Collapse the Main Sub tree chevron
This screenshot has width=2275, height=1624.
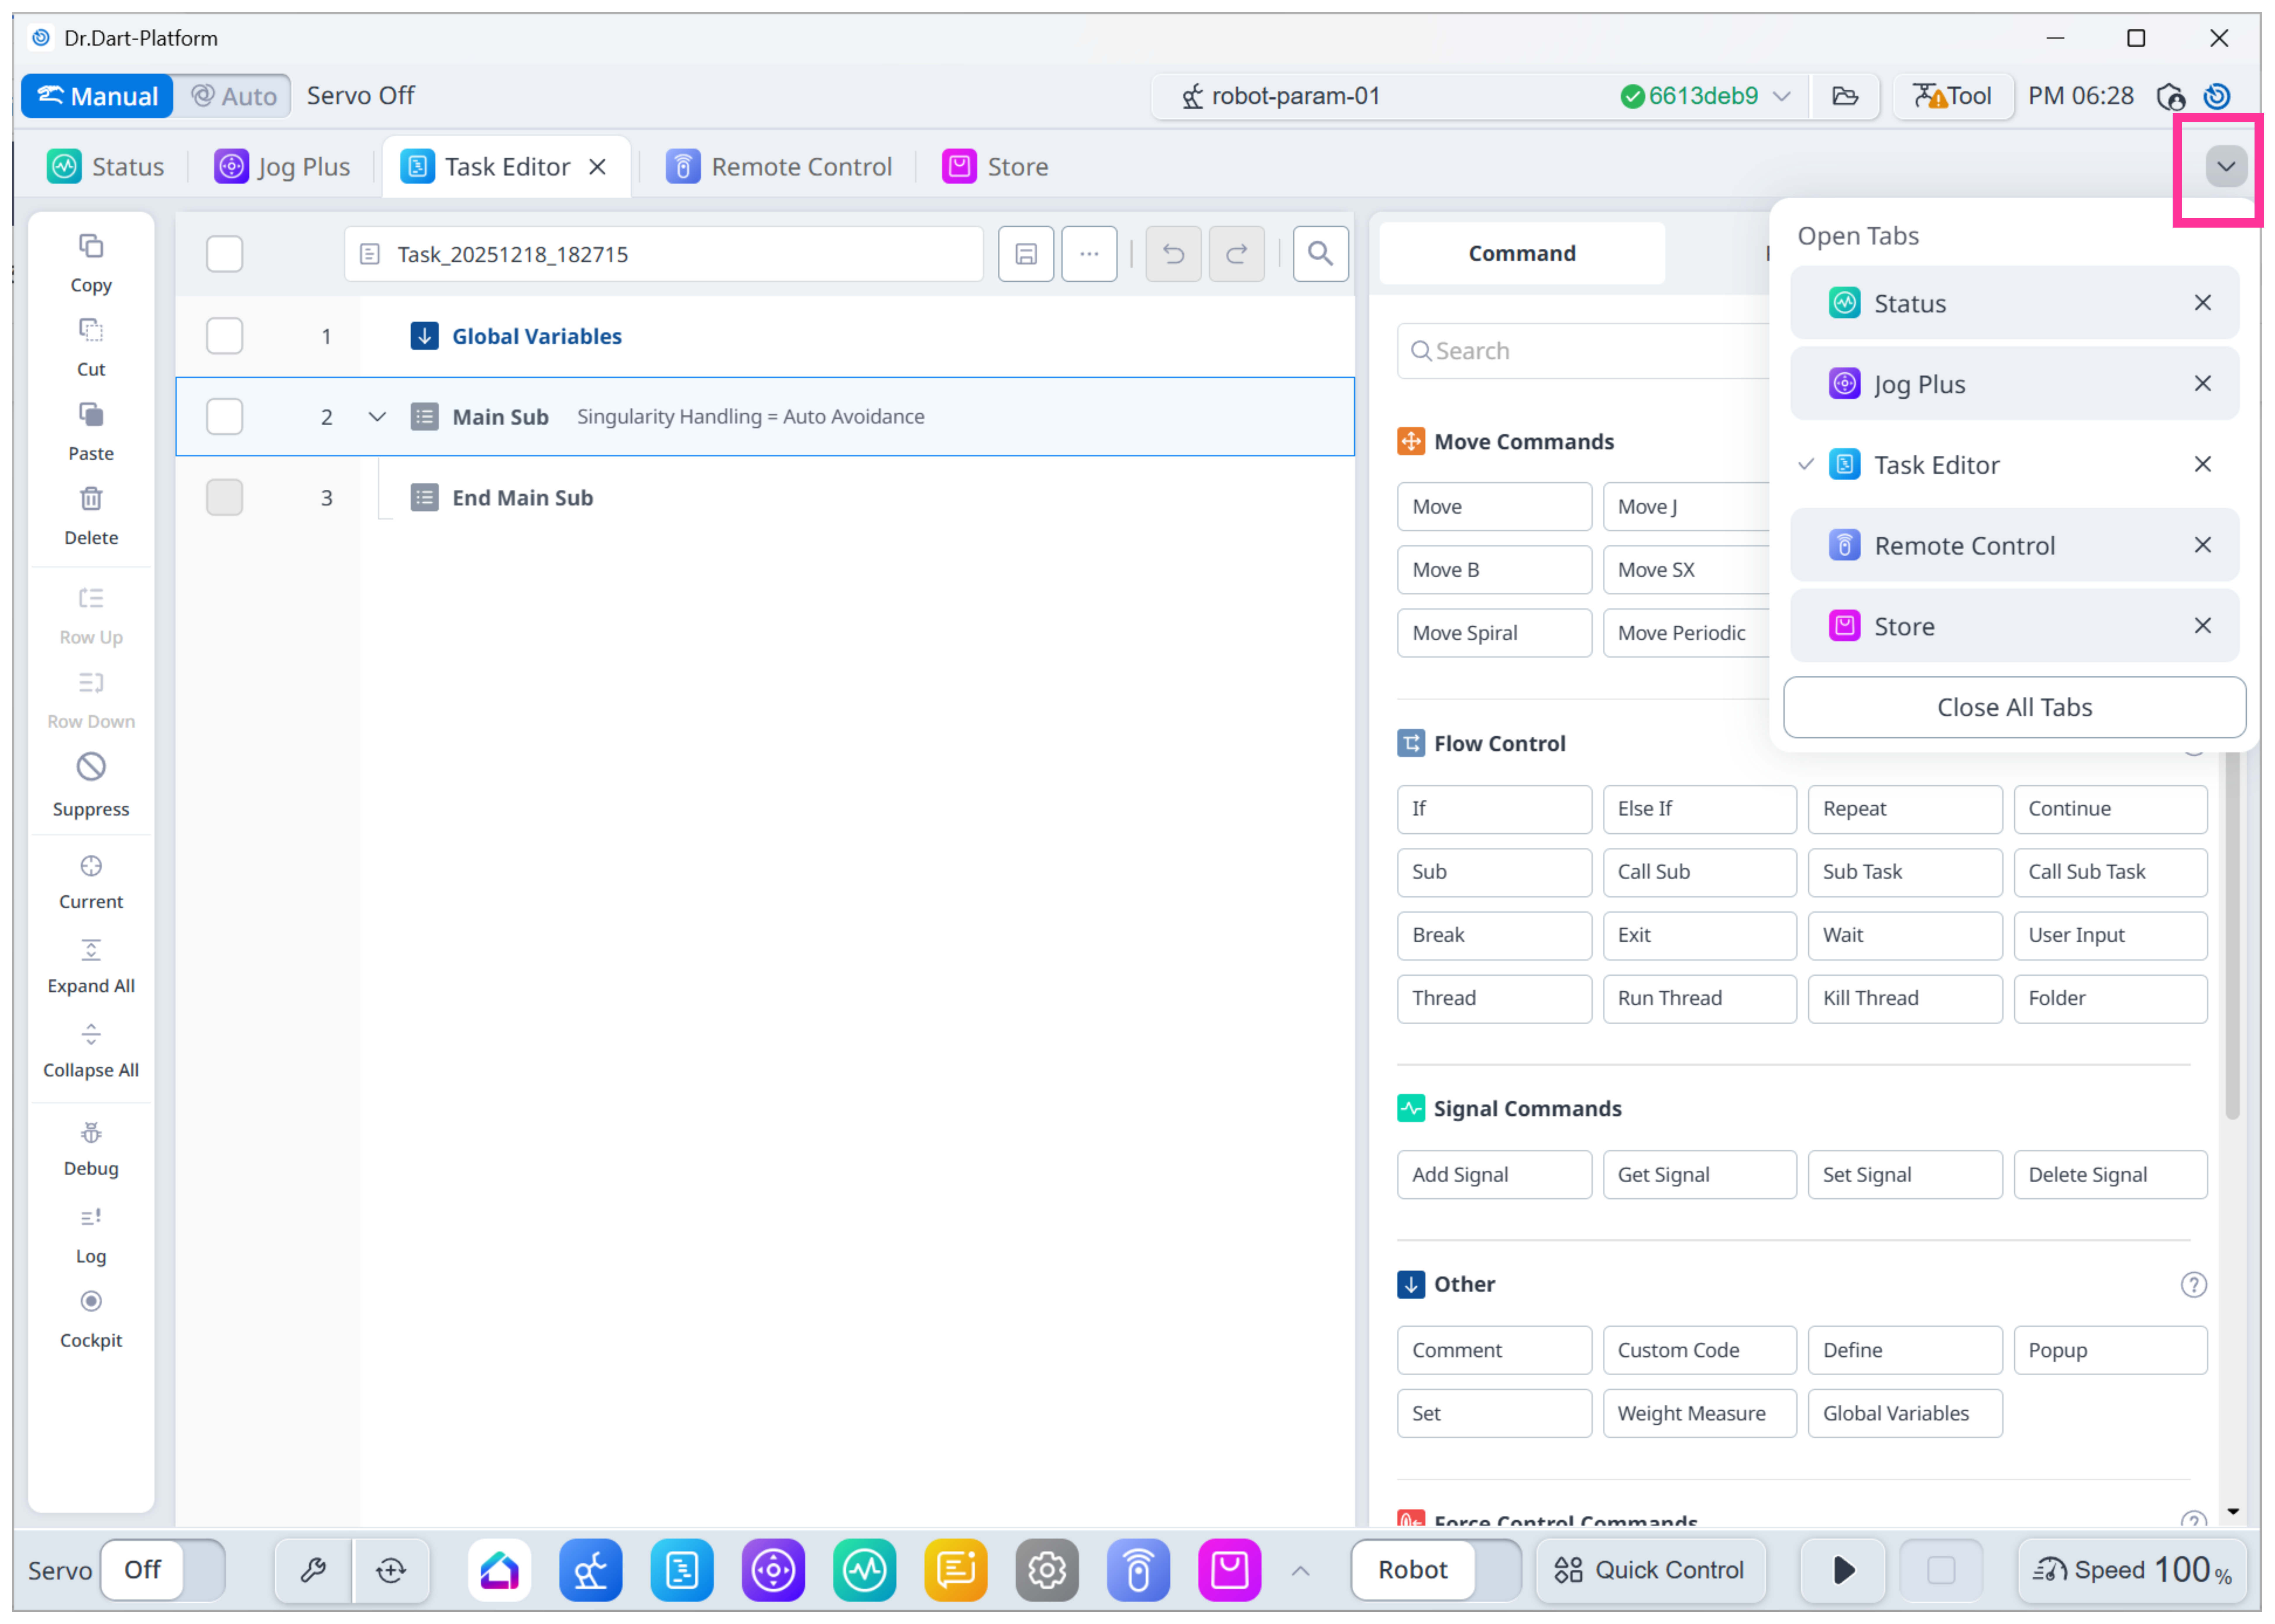pyautogui.click(x=377, y=417)
